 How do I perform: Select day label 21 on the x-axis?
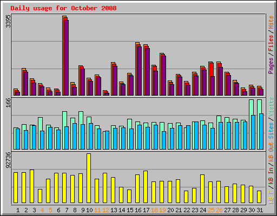[179, 210]
